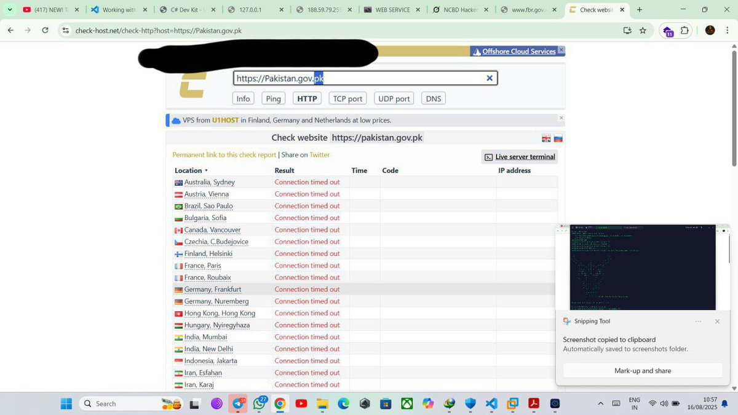Open the U1HOST link in the ad
The height and width of the screenshot is (415, 738).
(225, 121)
